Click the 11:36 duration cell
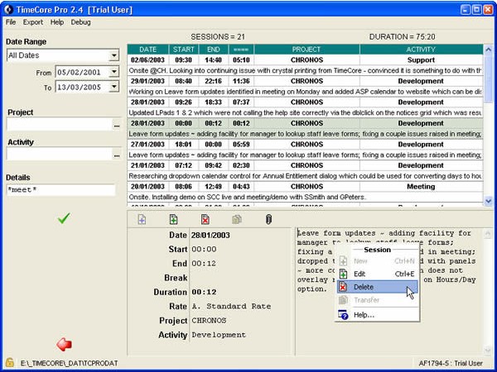 (x=241, y=81)
